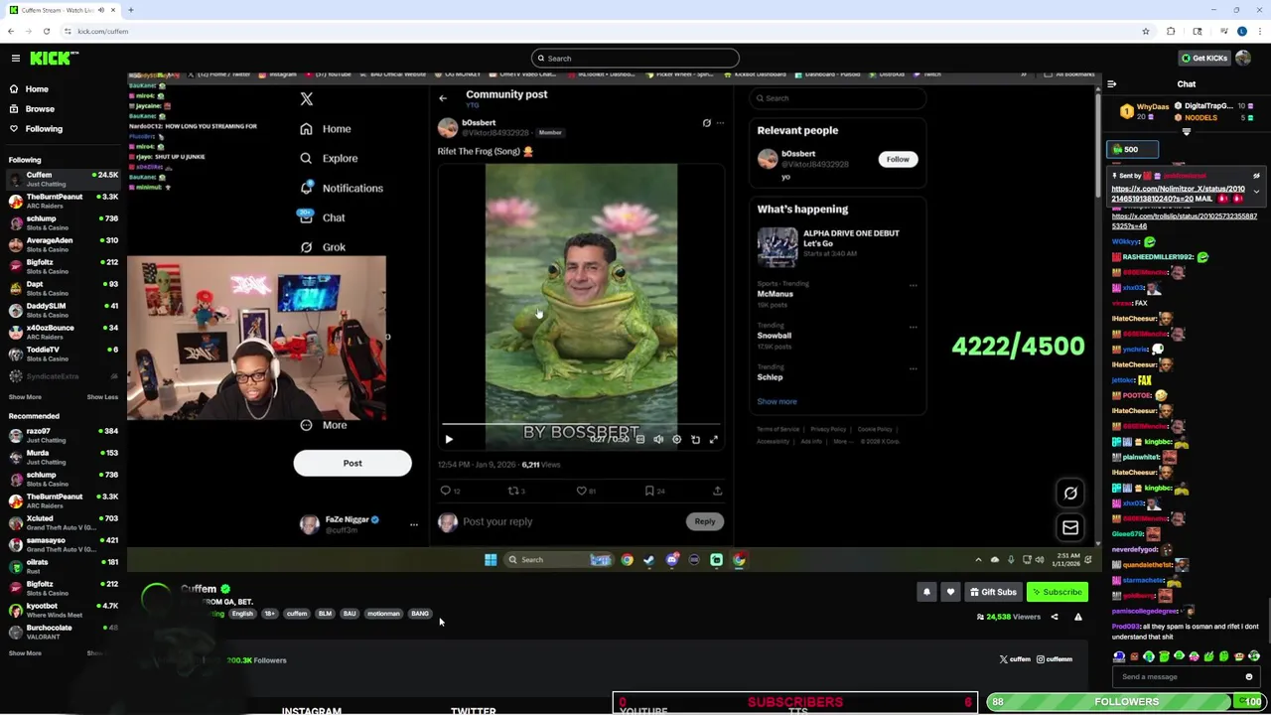Click the white Post button
Viewport: 1271px width, 715px height.
(353, 464)
